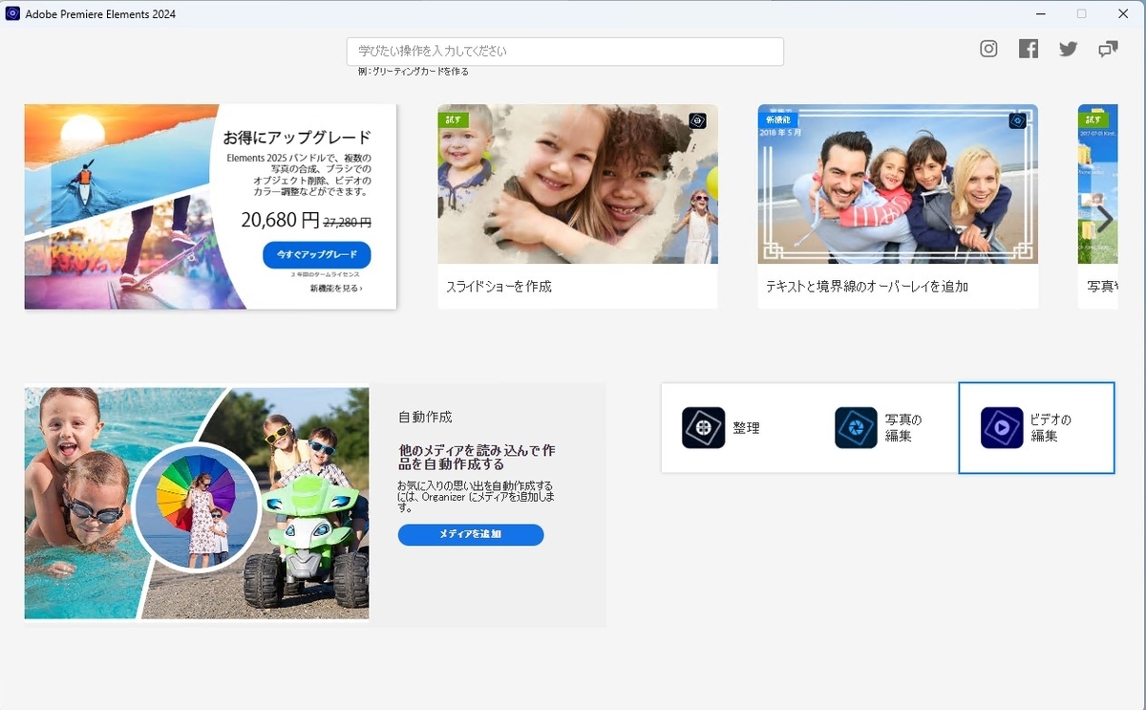Go back with carousel left arrow
The width and height of the screenshot is (1146, 710).
[38, 218]
